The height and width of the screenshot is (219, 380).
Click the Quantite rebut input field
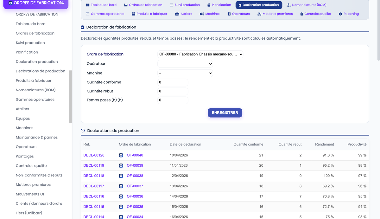pos(173,91)
